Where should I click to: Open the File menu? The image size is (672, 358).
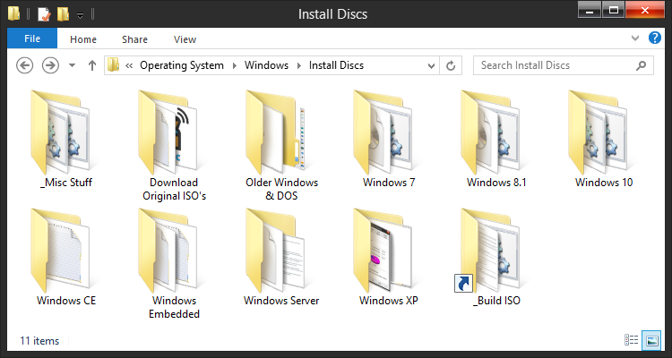[32, 38]
